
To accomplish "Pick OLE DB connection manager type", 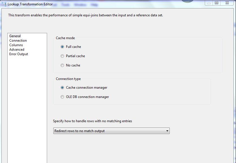I will coord(62,97).
